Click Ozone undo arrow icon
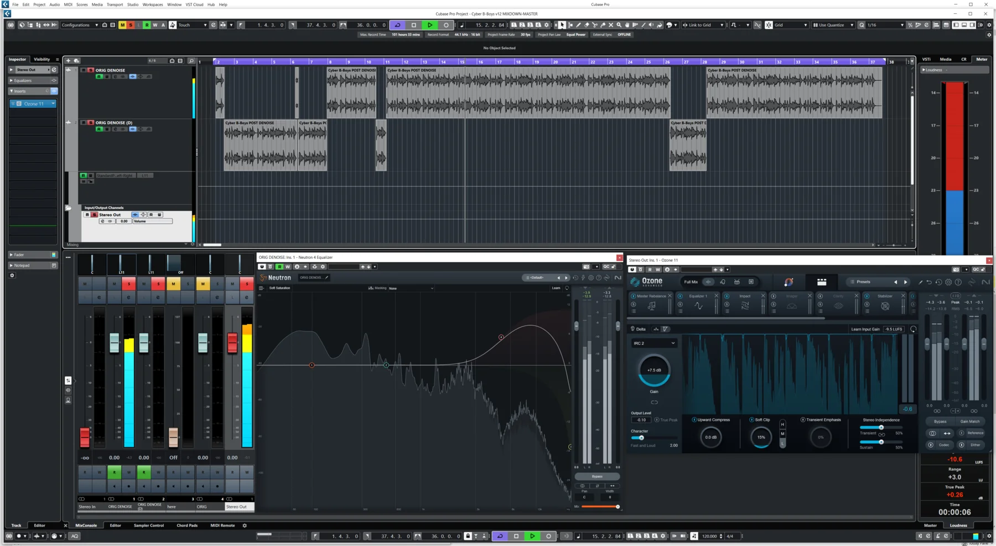The height and width of the screenshot is (546, 996). (x=929, y=282)
